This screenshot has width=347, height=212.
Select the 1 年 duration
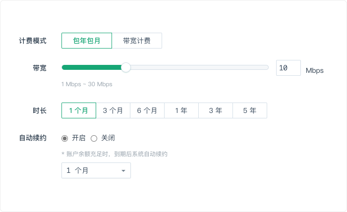(x=181, y=110)
